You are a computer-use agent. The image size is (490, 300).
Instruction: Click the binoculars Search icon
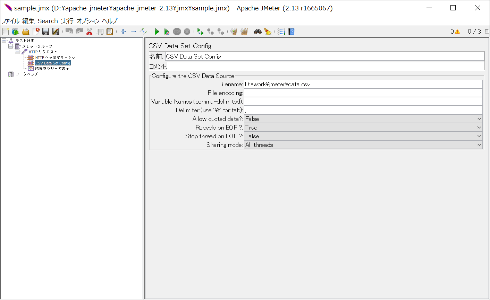coord(257,32)
